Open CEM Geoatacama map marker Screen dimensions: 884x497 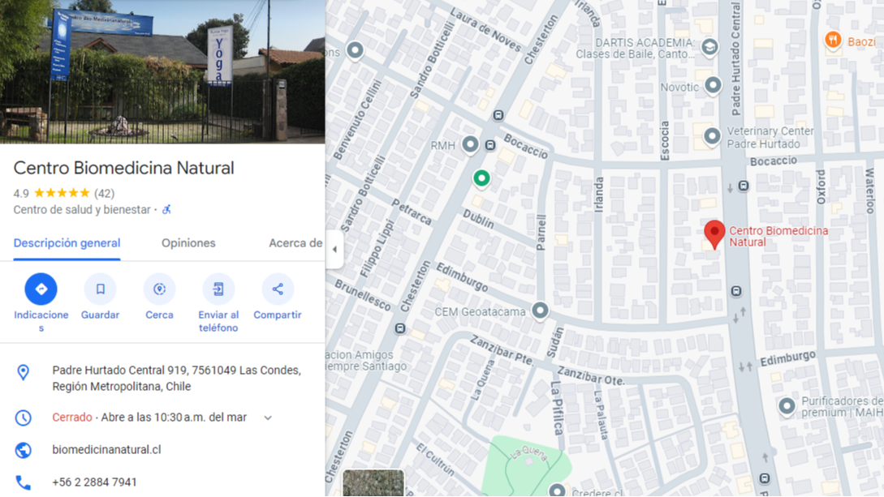540,311
